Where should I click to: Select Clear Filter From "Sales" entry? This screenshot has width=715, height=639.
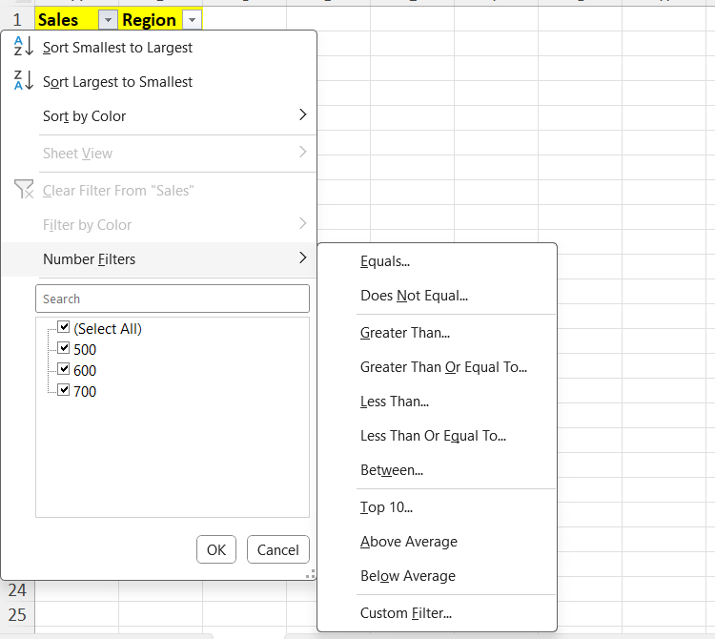coord(158,190)
